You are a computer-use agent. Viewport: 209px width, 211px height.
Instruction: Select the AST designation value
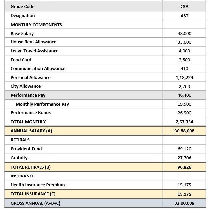[184, 16]
